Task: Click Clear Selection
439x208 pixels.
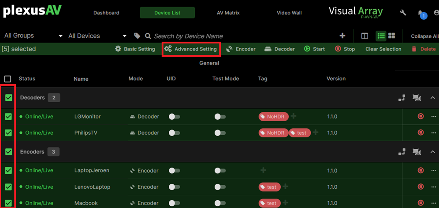Action: pyautogui.click(x=383, y=49)
